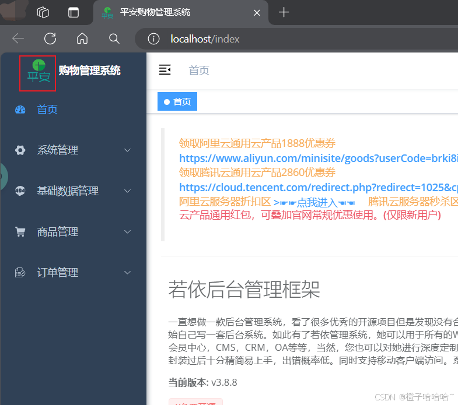Go to the browser home icon
Viewport: 458px width, 405px height.
[x=82, y=38]
